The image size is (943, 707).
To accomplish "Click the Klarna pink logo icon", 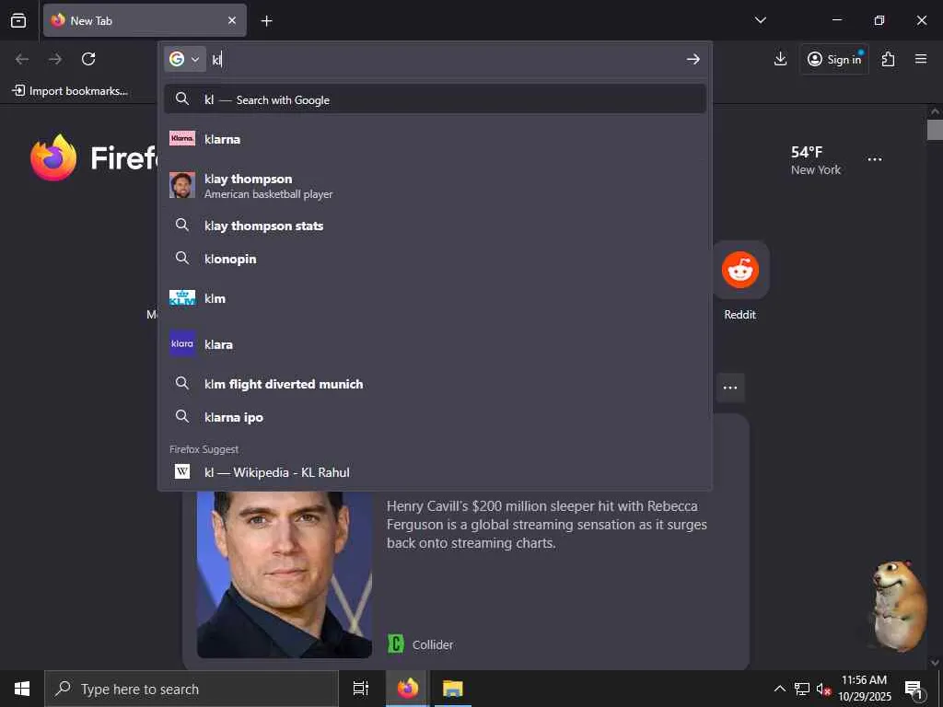I will pyautogui.click(x=182, y=138).
